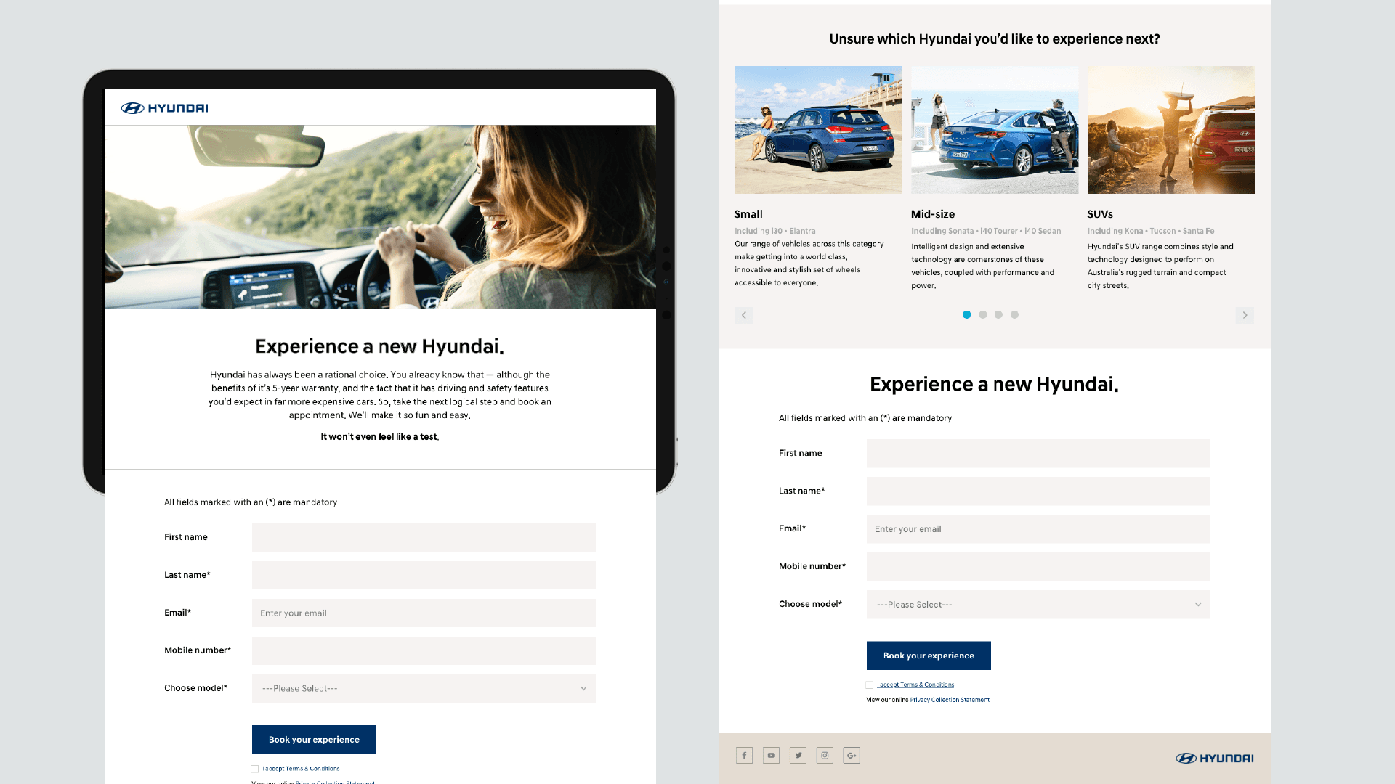Select the fourth carousel pagination dot
This screenshot has width=1395, height=784.
(1014, 314)
